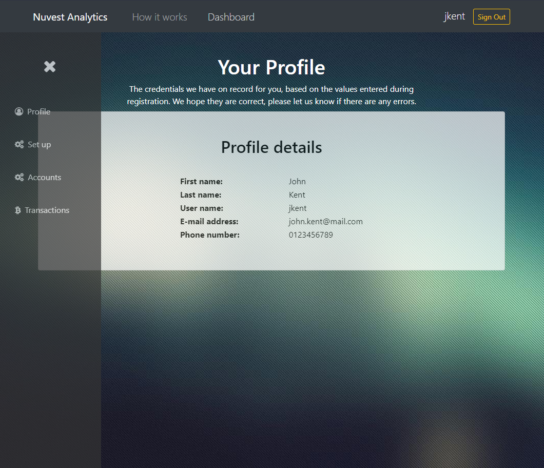Image resolution: width=544 pixels, height=468 pixels.
Task: Open the Accounts section label
Action: click(45, 177)
